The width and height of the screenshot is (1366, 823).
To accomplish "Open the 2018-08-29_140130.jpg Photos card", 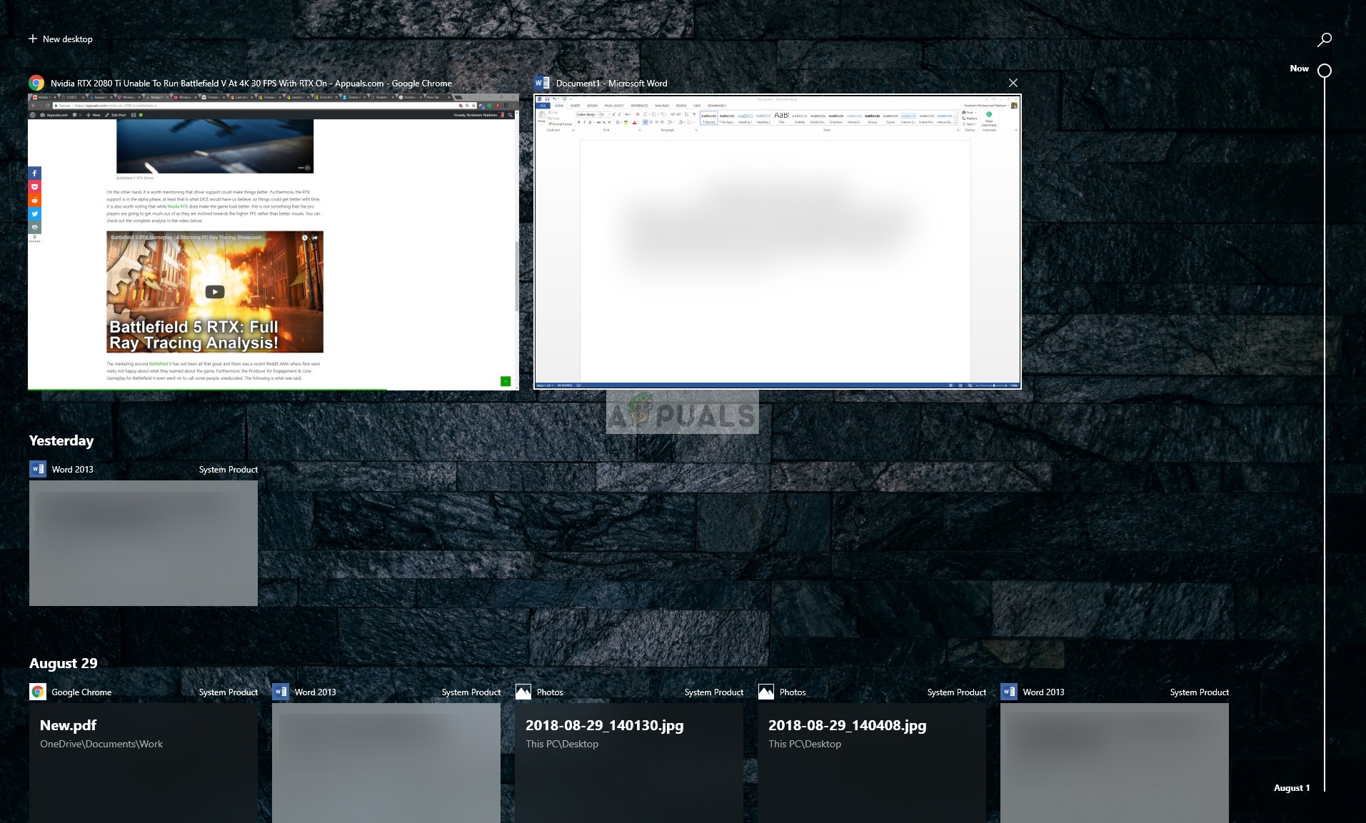I will [x=629, y=763].
